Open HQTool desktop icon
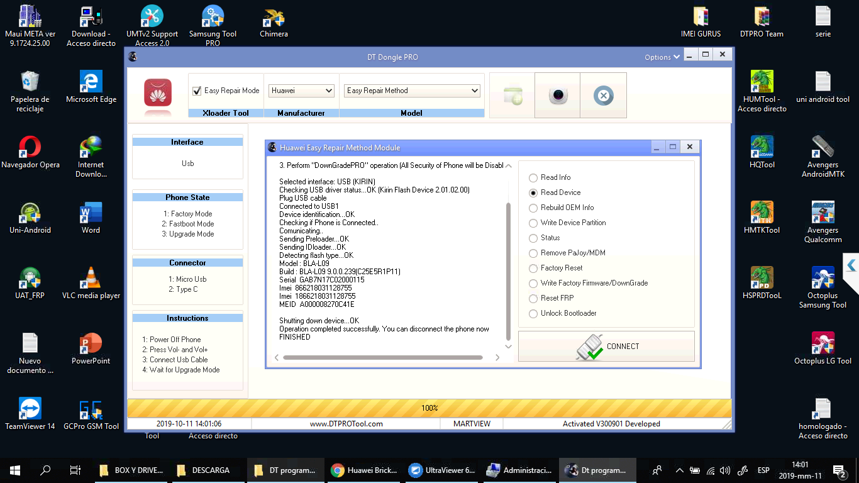The height and width of the screenshot is (483, 859). [762, 152]
